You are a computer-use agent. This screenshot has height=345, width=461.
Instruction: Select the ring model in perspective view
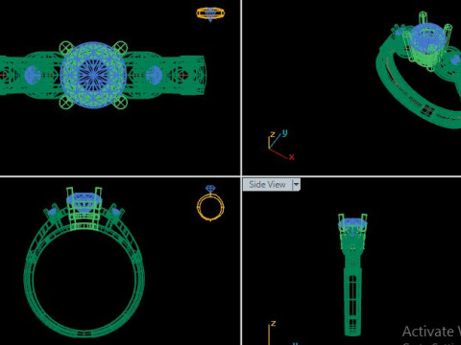point(420,70)
